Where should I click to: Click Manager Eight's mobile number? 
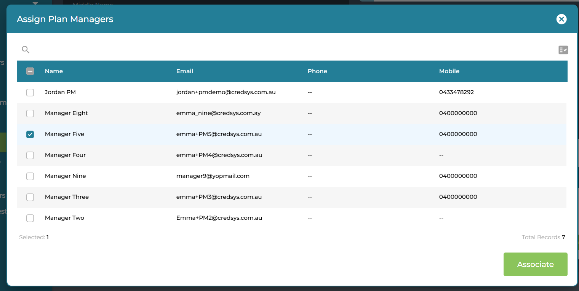(x=458, y=113)
